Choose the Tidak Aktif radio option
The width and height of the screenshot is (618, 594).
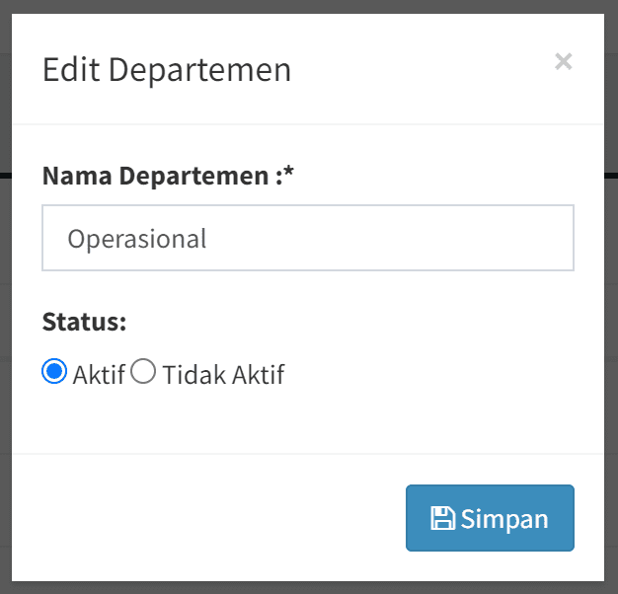click(143, 372)
